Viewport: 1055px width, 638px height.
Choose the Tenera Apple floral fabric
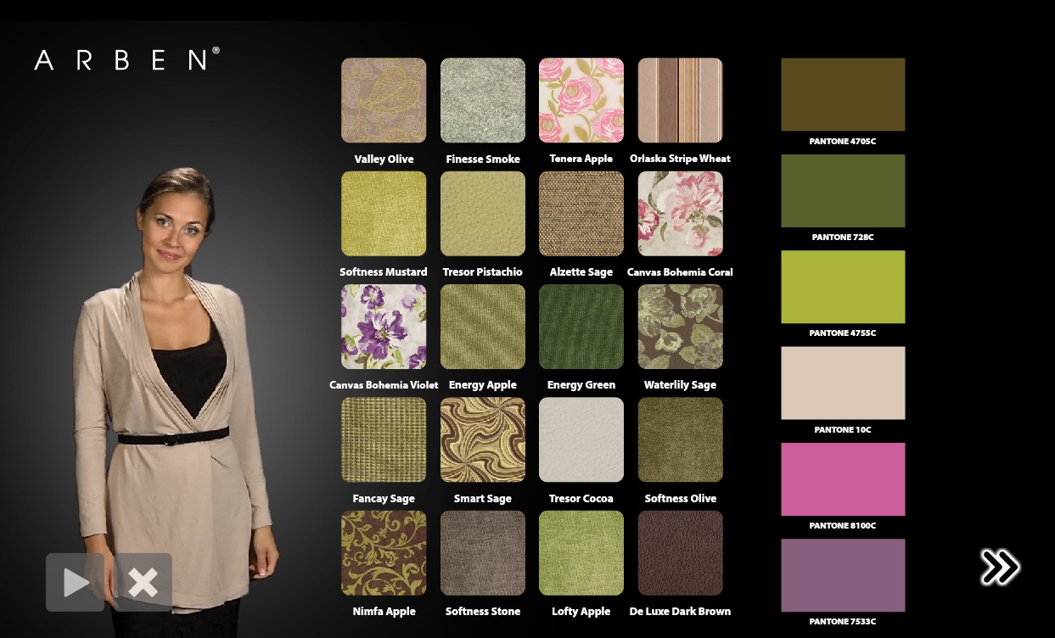pos(581,100)
